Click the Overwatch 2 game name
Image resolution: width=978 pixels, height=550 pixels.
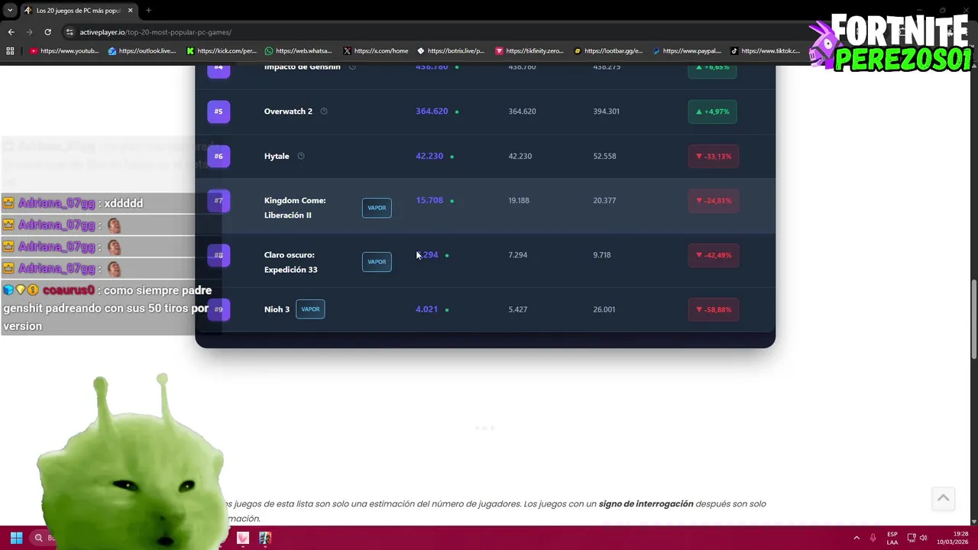point(288,112)
